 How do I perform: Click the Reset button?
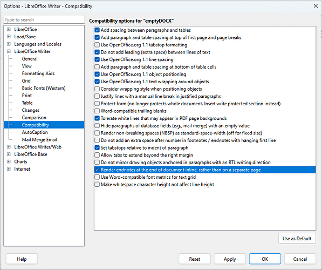click(195, 259)
